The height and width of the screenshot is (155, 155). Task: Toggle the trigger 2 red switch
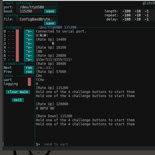coord(17,39)
